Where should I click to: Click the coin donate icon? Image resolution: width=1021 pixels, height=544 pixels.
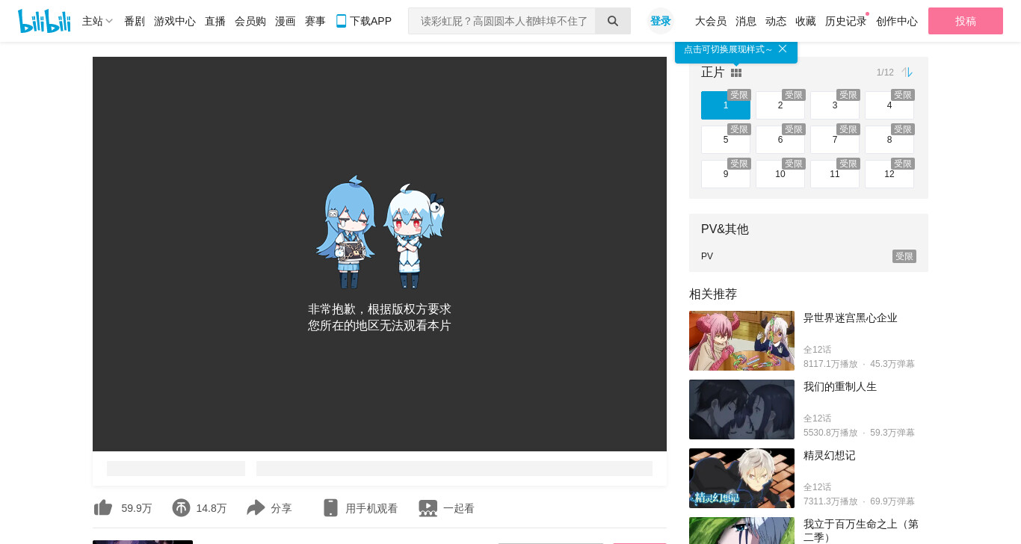click(x=181, y=508)
